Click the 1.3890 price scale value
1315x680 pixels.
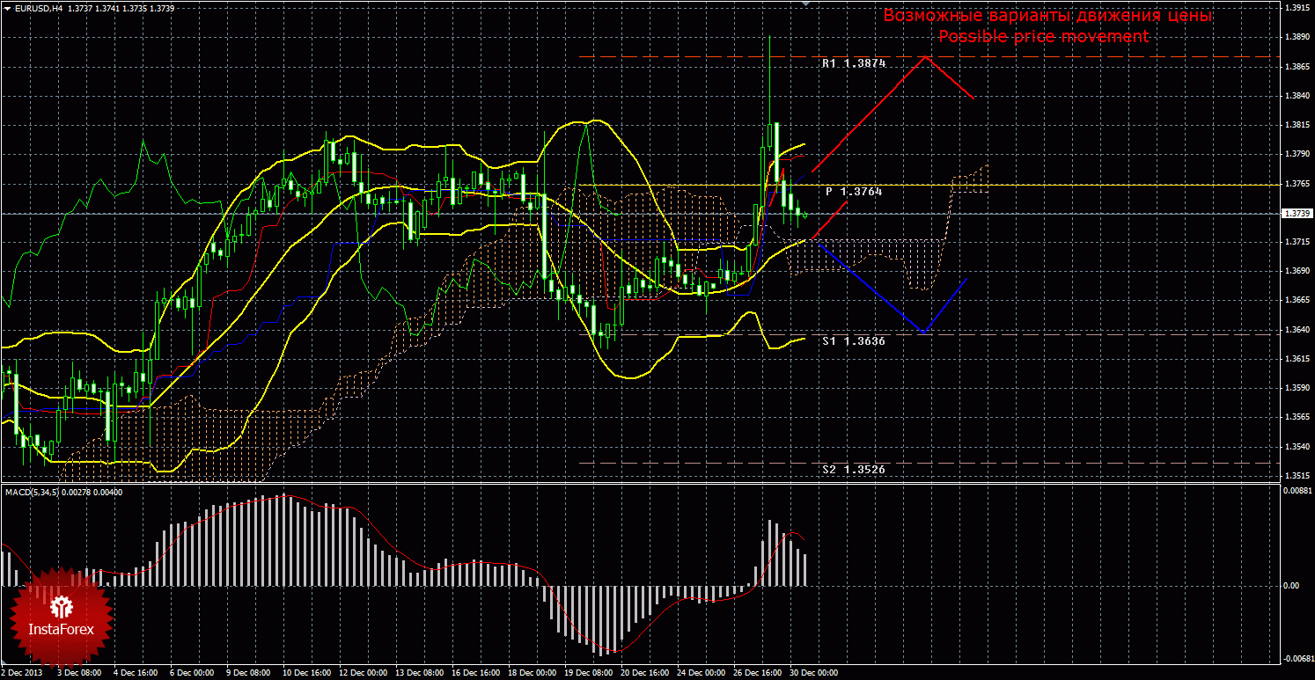coord(1297,37)
